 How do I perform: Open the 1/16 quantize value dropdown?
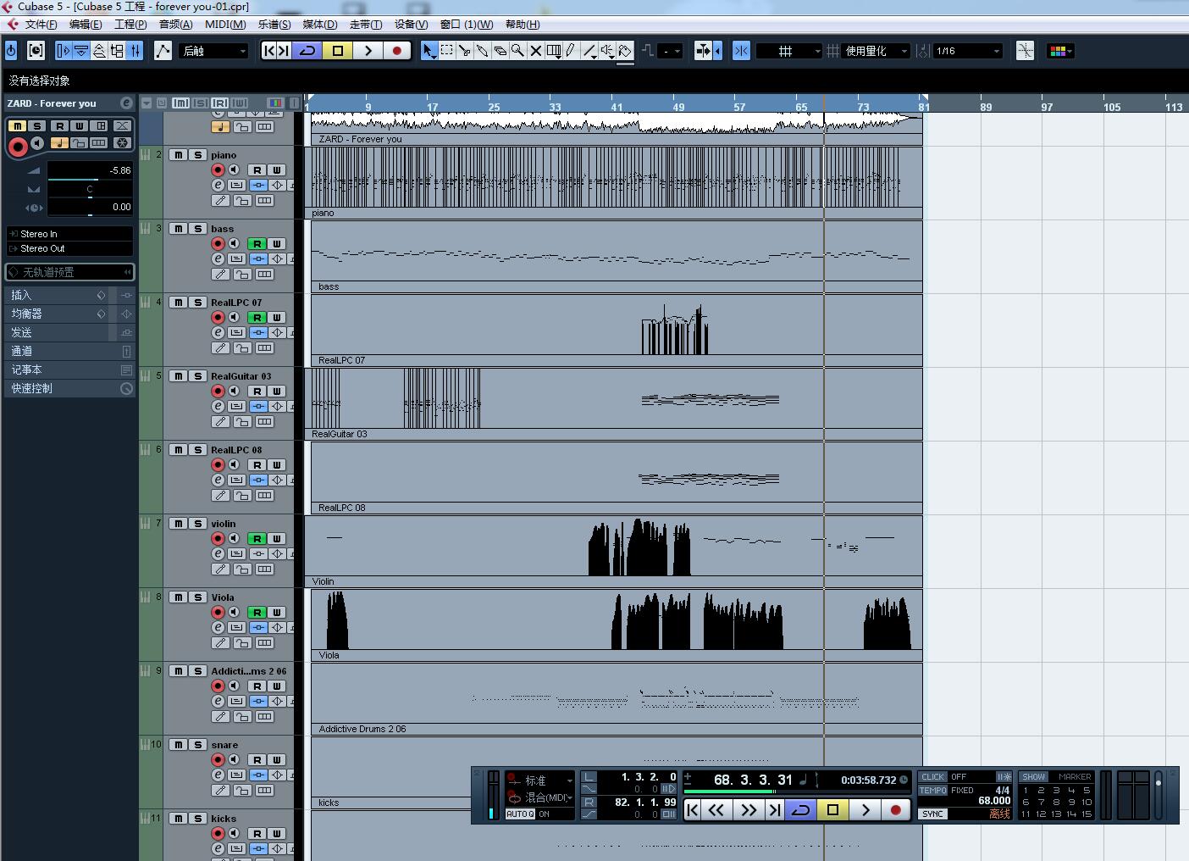969,51
